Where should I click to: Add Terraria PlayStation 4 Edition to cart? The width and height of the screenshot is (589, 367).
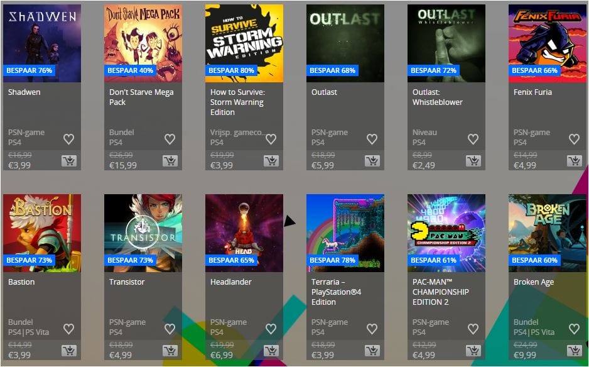[372, 351]
